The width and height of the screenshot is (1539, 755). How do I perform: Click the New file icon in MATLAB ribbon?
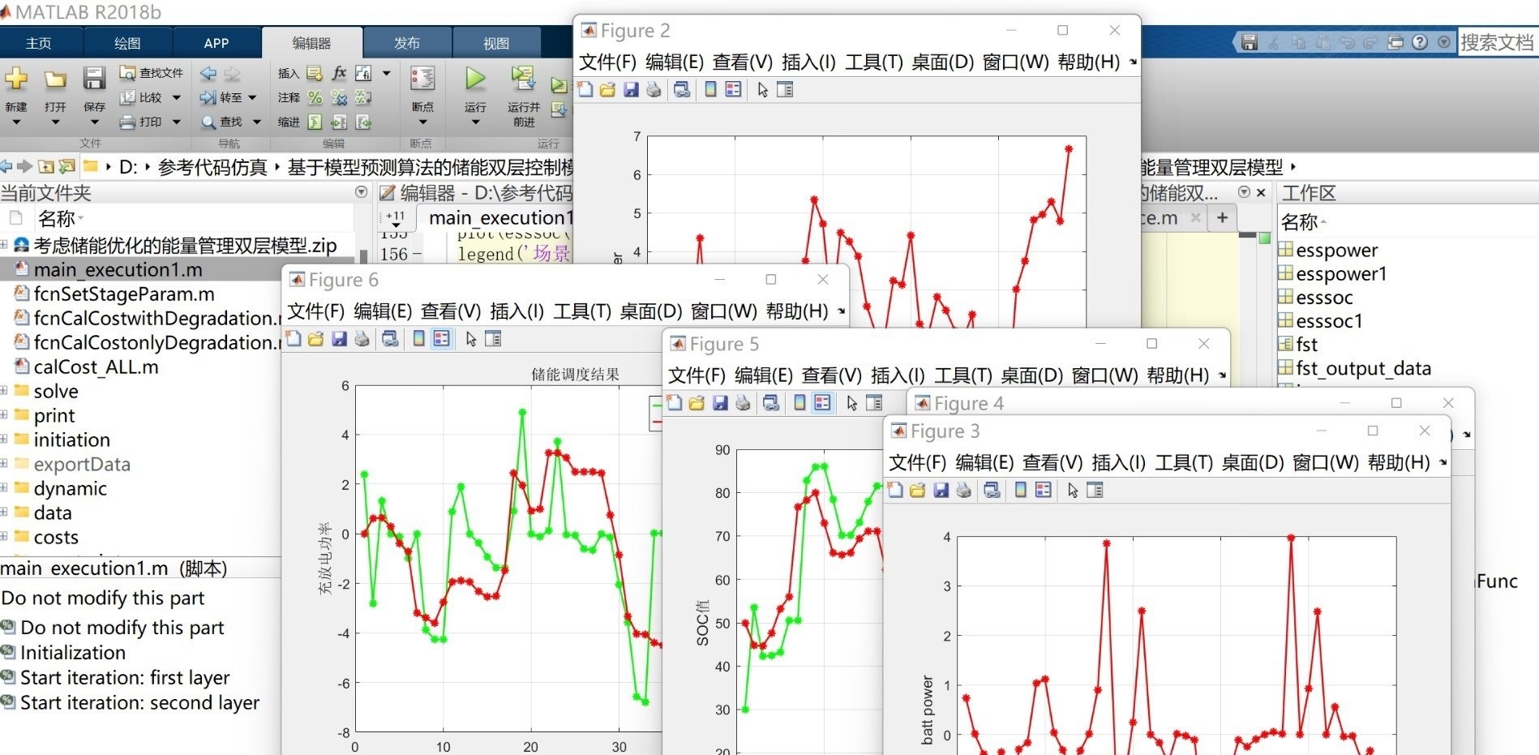coord(16,79)
